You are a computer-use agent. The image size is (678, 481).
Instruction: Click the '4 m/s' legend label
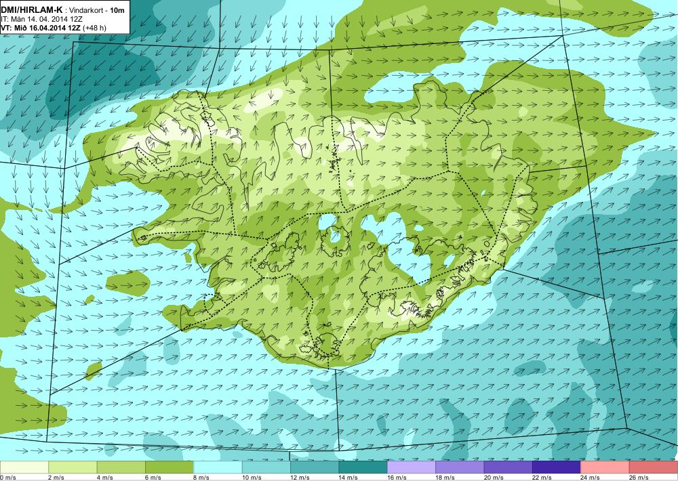pos(104,478)
